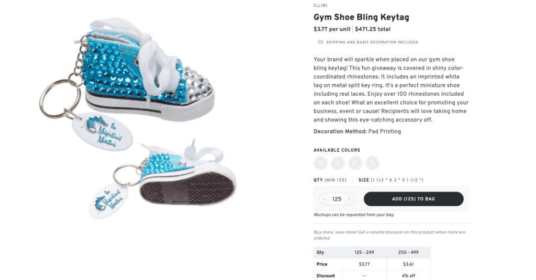The height and width of the screenshot is (280, 536).
Task: Click the shipping truck icon
Action: point(320,42)
